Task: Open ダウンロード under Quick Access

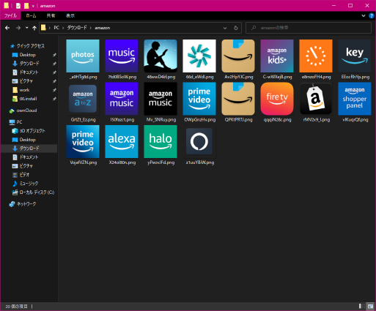Action: click(x=29, y=64)
